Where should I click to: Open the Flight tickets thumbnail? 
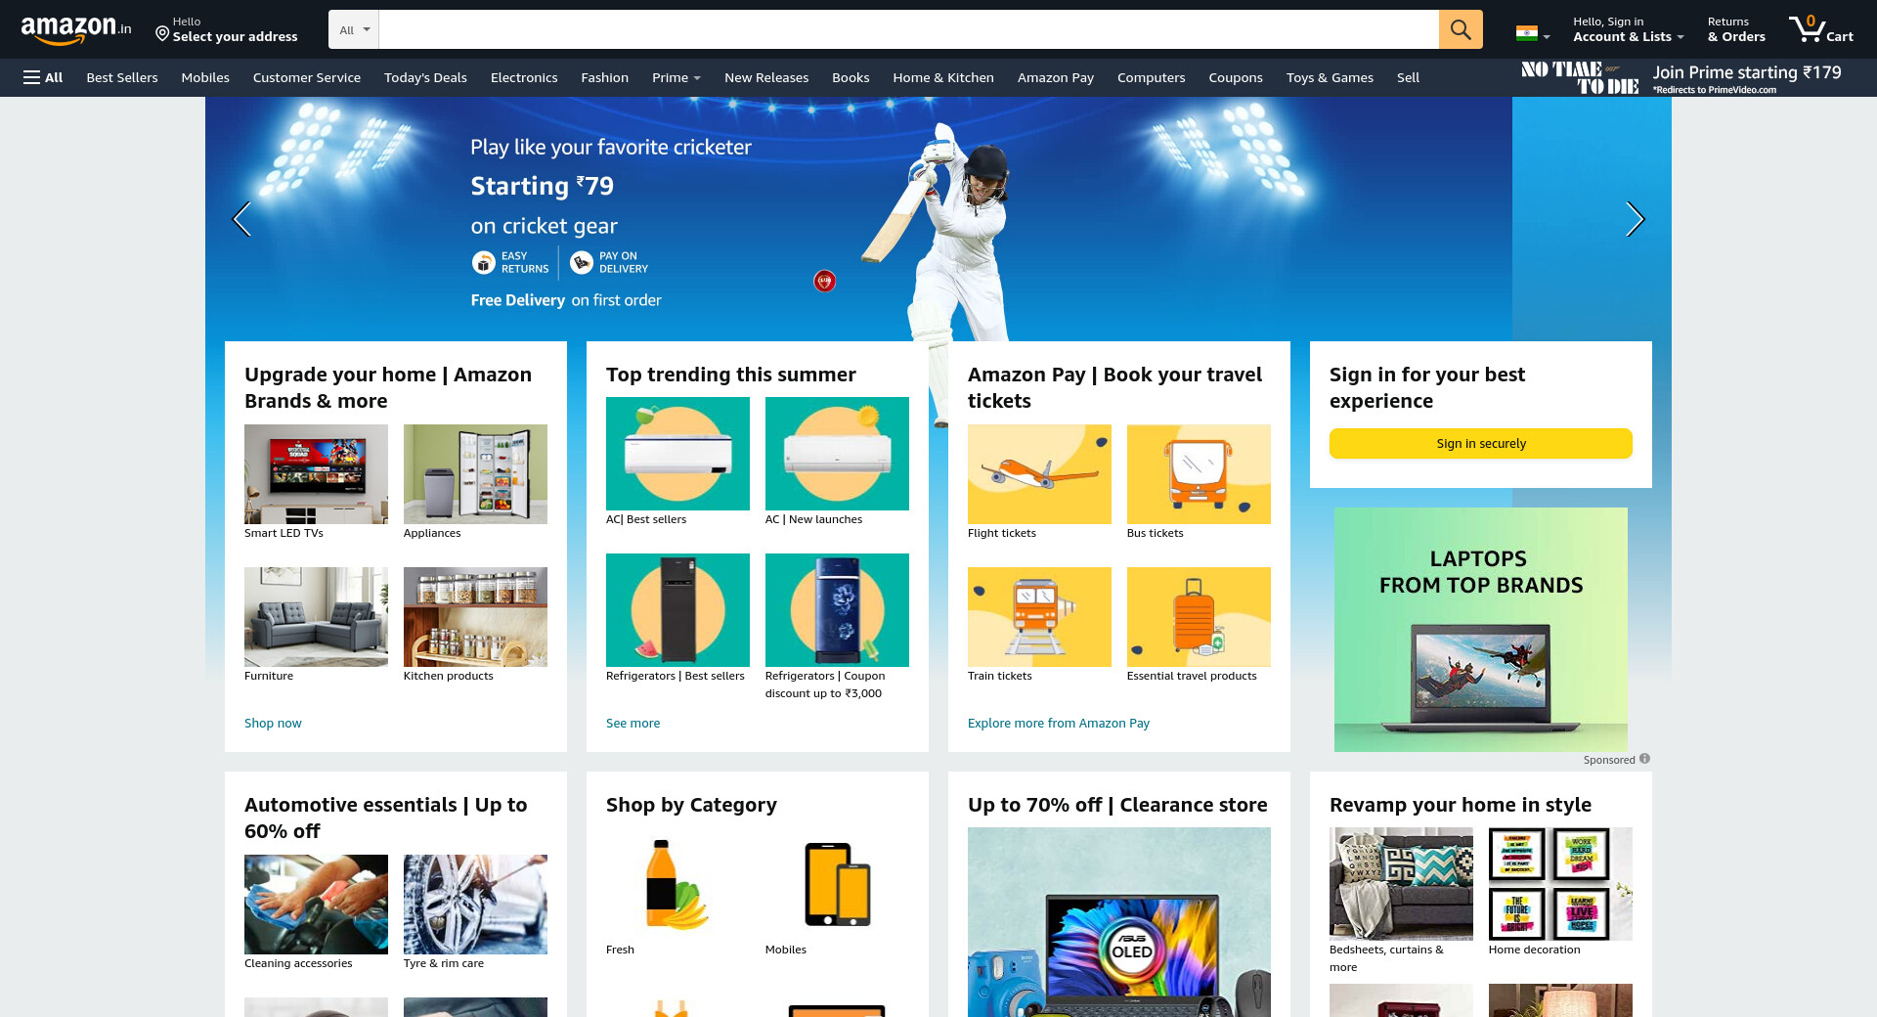pyautogui.click(x=1039, y=474)
